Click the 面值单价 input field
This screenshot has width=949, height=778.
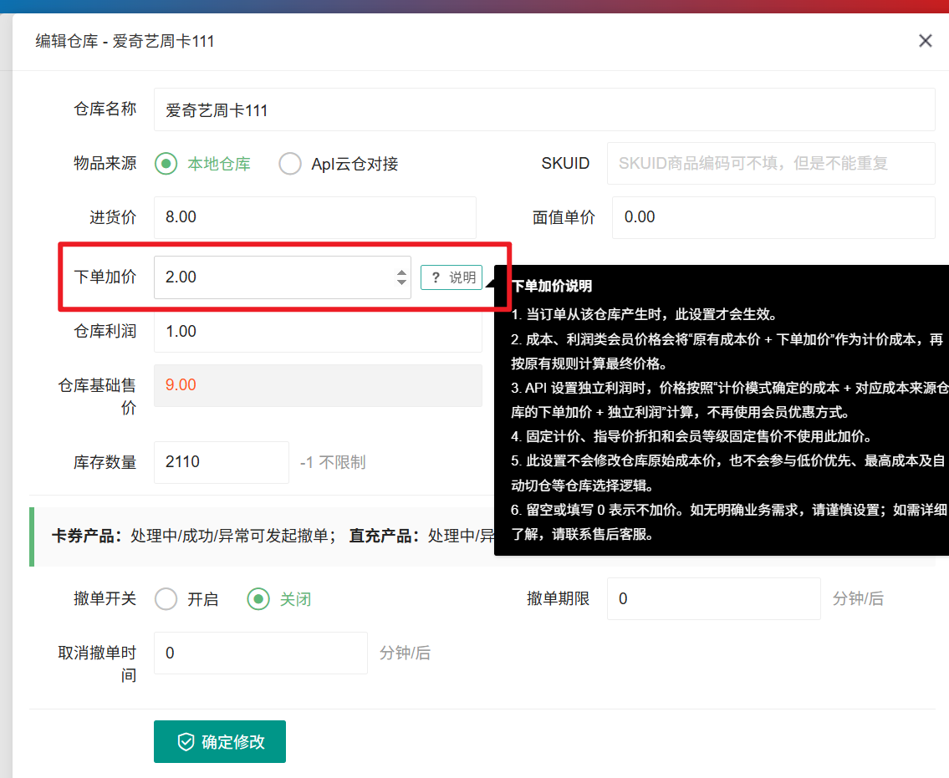pyautogui.click(x=773, y=217)
